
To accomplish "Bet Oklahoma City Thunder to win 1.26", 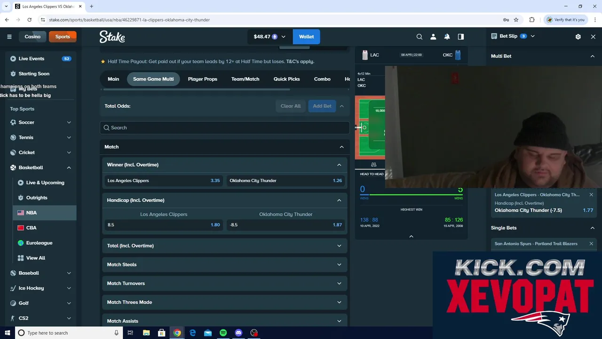I will click(x=286, y=181).
